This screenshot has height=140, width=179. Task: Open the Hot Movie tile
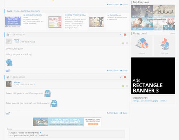point(142,24)
